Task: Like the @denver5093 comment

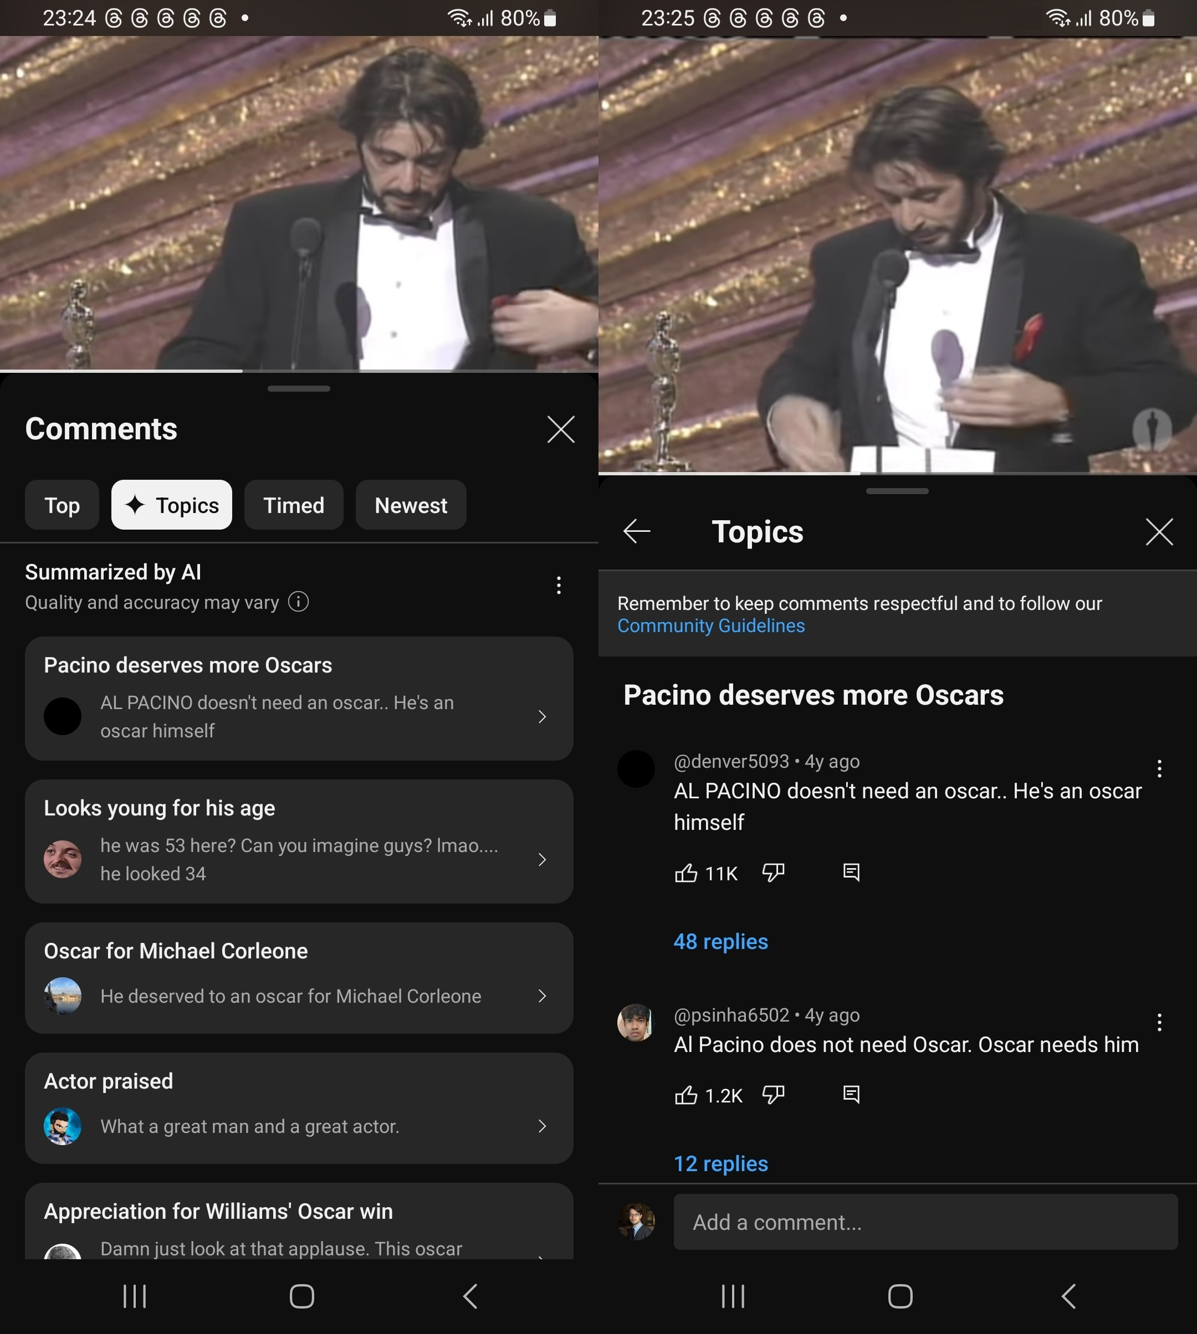Action: coord(686,873)
